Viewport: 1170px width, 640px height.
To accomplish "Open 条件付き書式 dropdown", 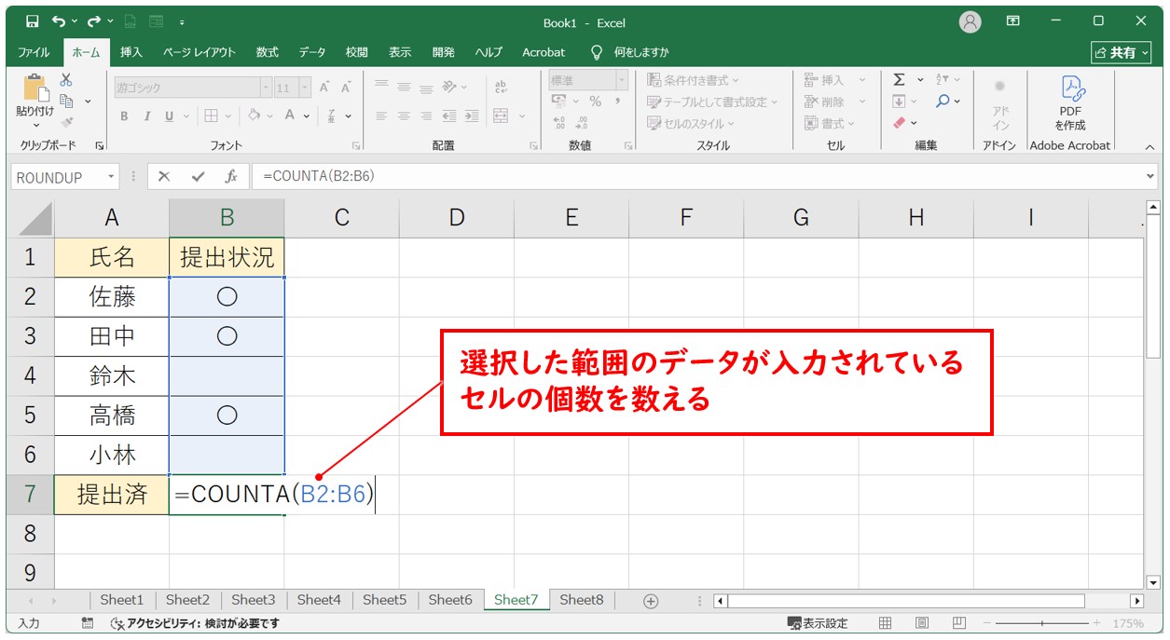I will pos(693,80).
